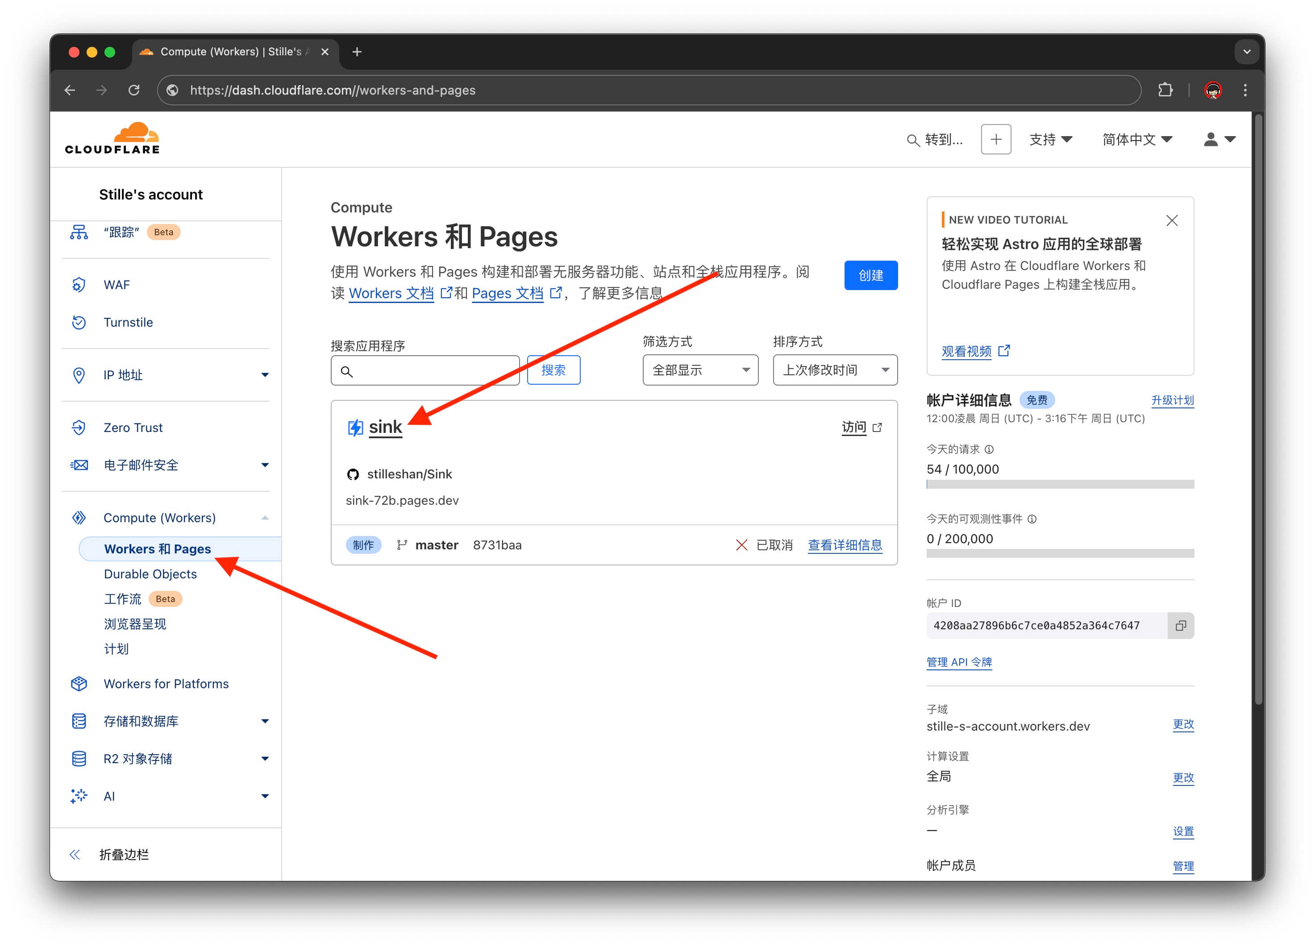The height and width of the screenshot is (947, 1315).
Task: Open 浏览器呈现 in sidebar
Action: (x=135, y=623)
